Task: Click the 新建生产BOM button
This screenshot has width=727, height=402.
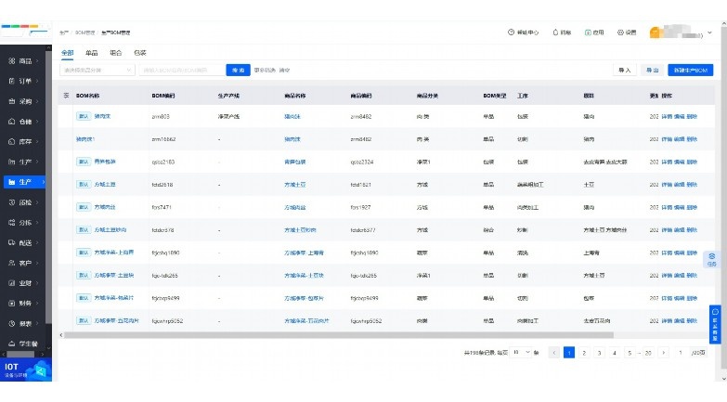Action: click(x=691, y=70)
